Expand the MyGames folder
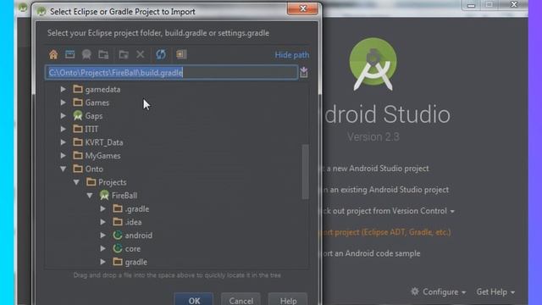Viewport: 542px width, 305px height. tap(64, 156)
